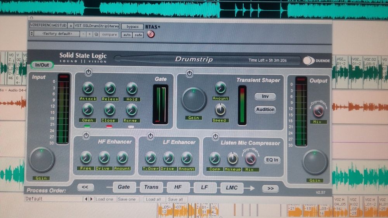
Task: Select LF in the Process Order
Action: (204, 188)
